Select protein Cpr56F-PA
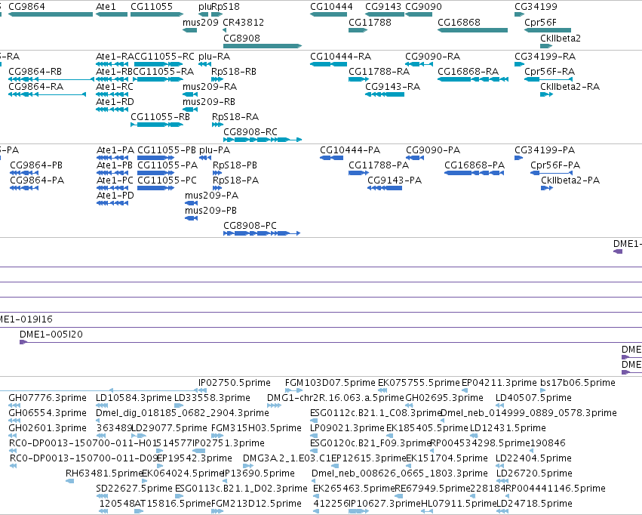Image resolution: width=642 pixels, height=515 pixels. click(x=551, y=173)
